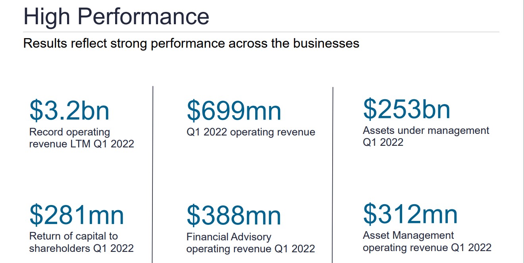Click the $388mn figure

234,215
